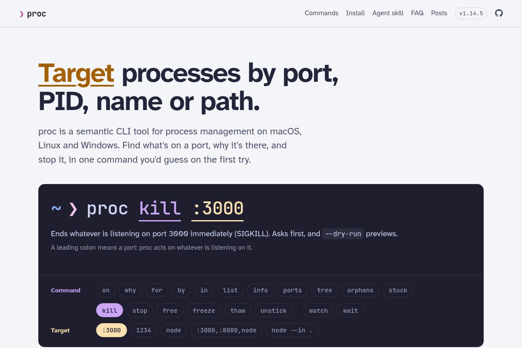The height and width of the screenshot is (348, 522).
Task: Select the 'tree' command chip
Action: pos(325,290)
